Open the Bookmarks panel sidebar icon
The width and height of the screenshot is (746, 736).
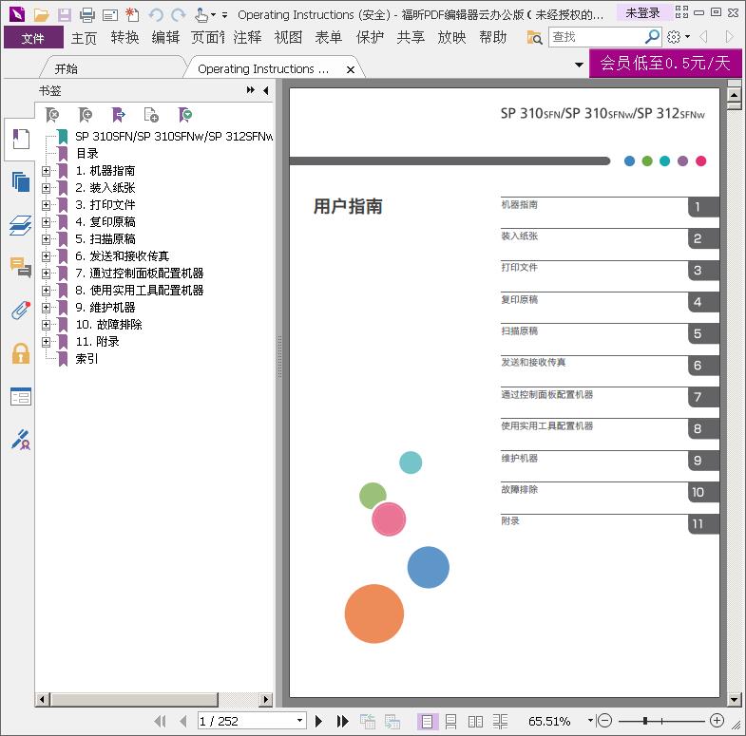(21, 139)
